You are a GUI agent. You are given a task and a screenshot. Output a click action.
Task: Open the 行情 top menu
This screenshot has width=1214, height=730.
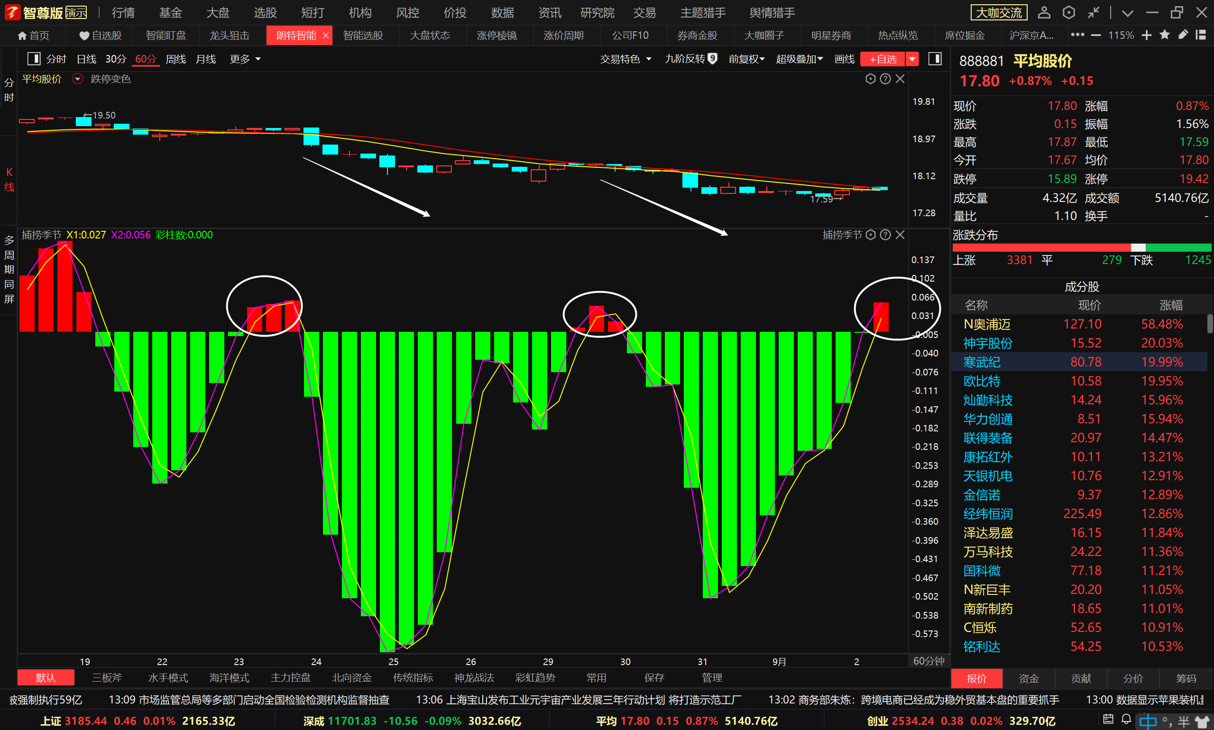[123, 13]
